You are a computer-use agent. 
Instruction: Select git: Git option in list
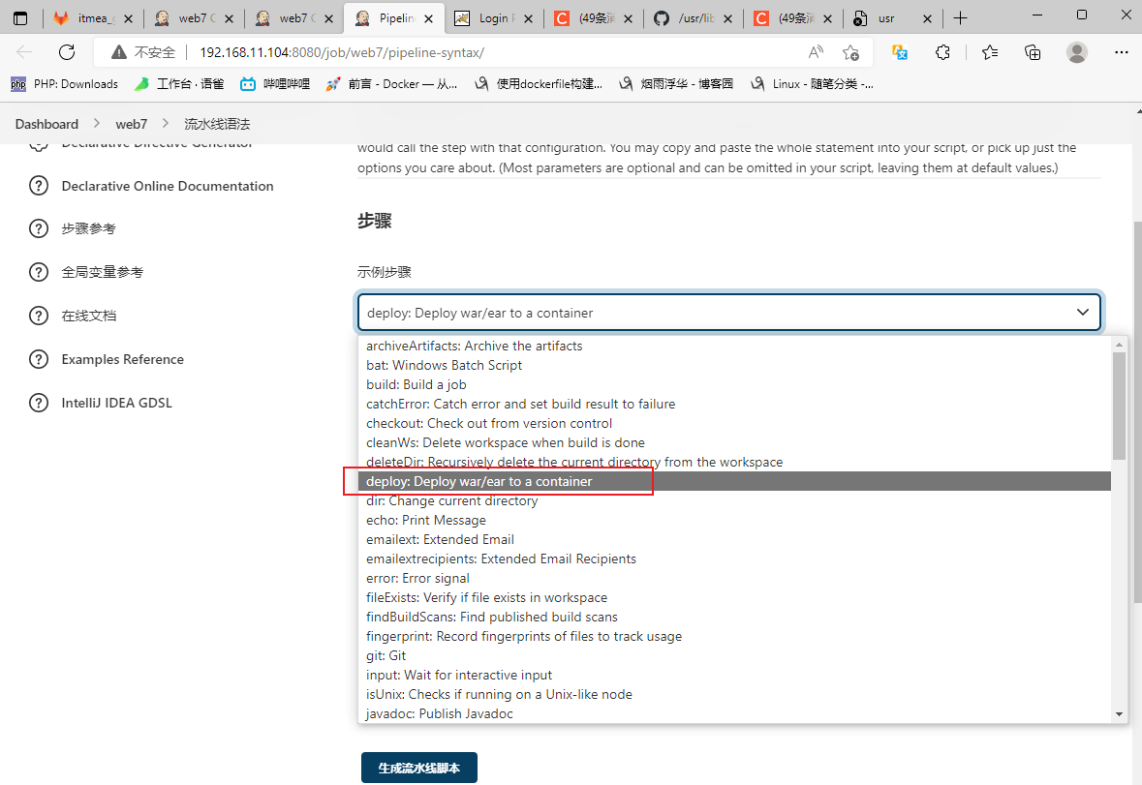point(734,655)
